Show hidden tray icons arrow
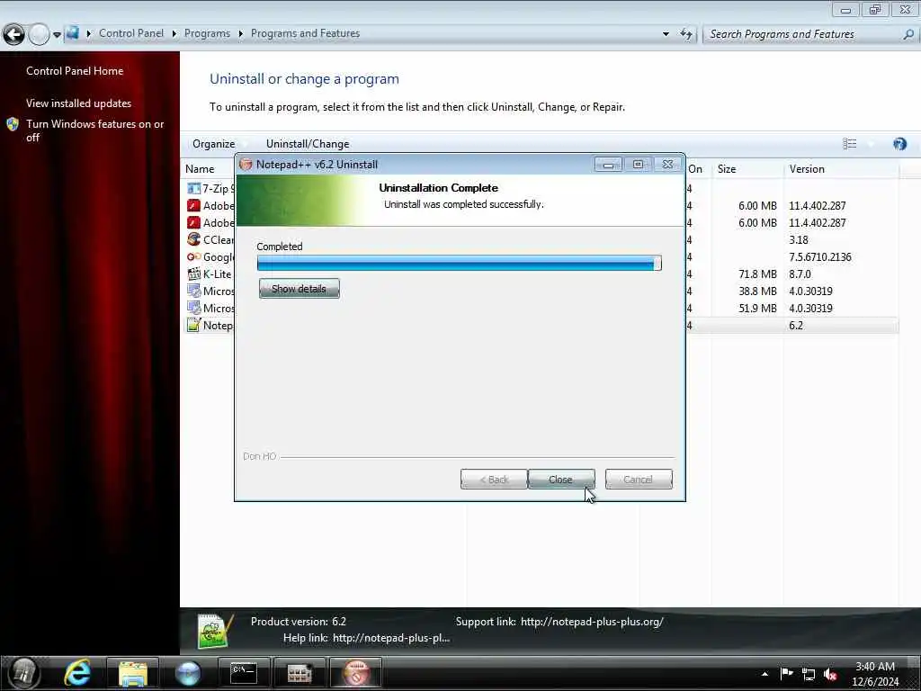 (765, 674)
